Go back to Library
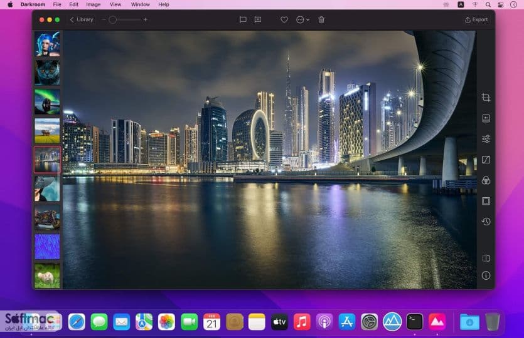The image size is (524, 338). (x=81, y=19)
